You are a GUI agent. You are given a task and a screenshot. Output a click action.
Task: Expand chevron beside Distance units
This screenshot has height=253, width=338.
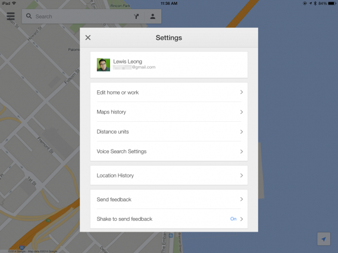click(242, 132)
